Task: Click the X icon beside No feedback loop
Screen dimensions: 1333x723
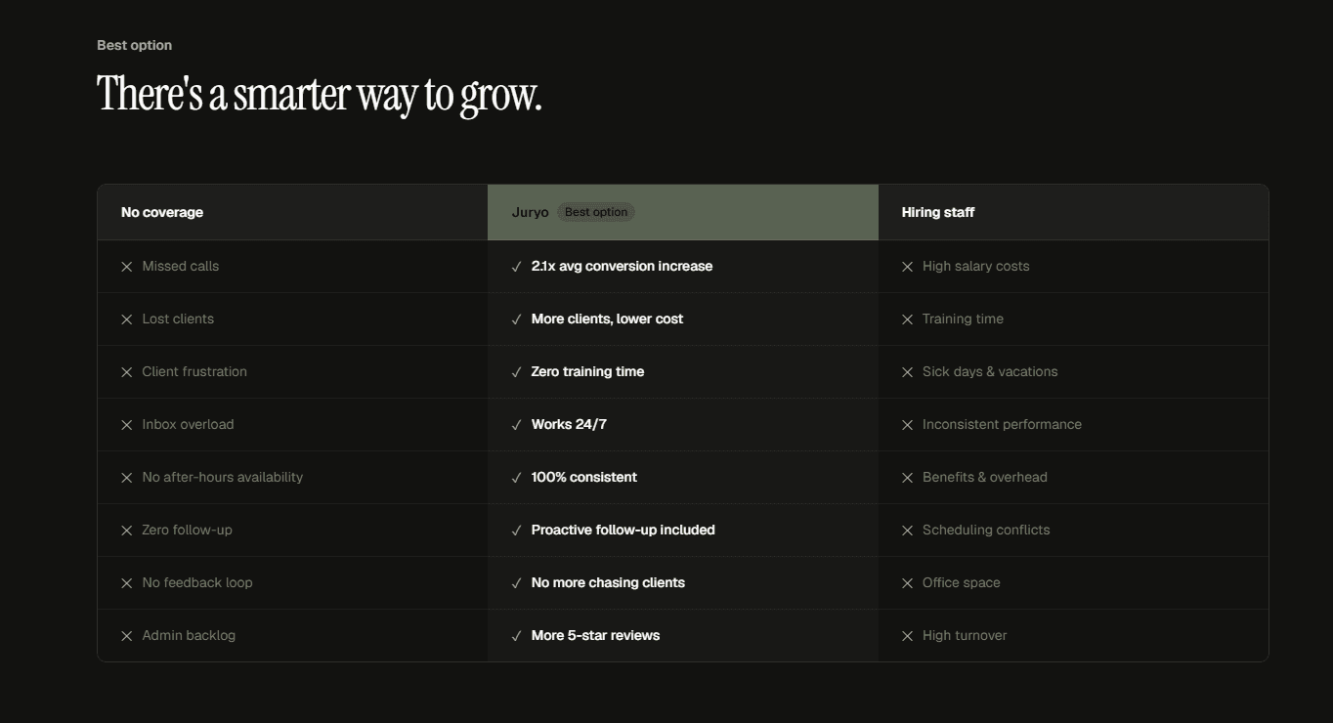Action: tap(126, 583)
